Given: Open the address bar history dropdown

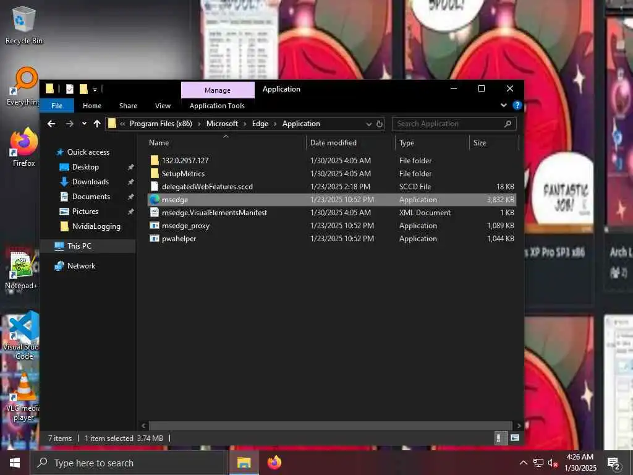Looking at the screenshot, I should pos(368,124).
